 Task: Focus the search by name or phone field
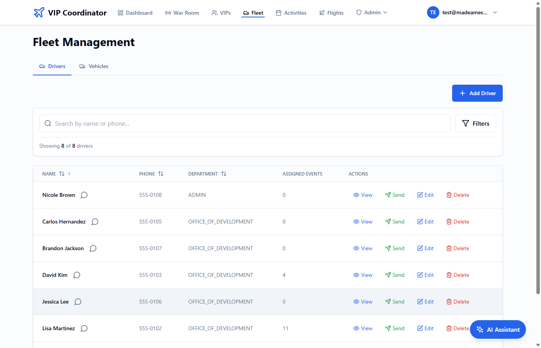click(247, 123)
